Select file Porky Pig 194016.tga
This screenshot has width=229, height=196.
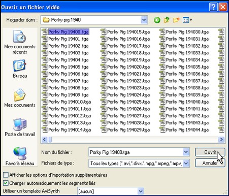tap(128, 39)
